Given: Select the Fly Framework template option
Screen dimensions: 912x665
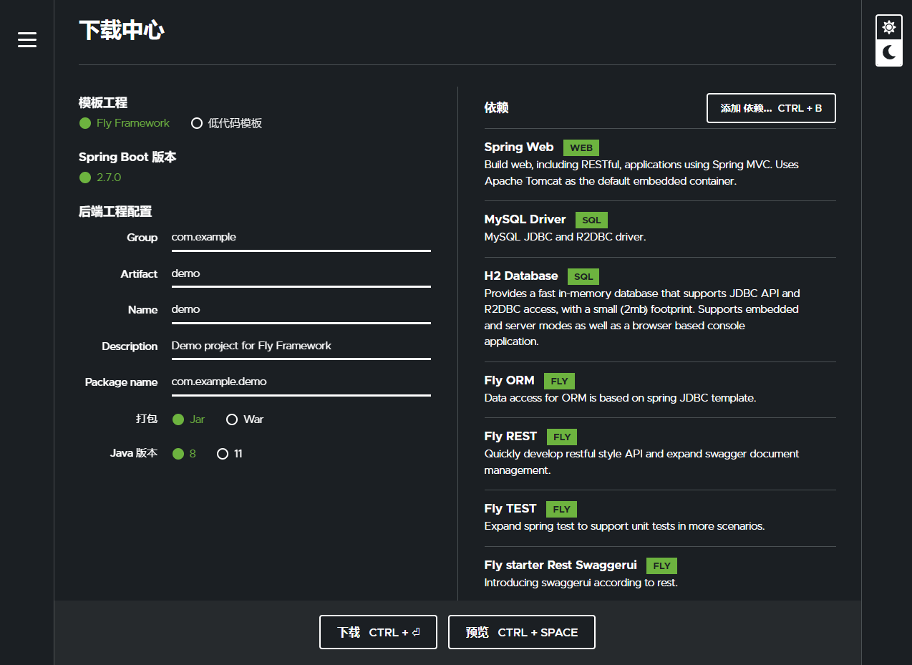Looking at the screenshot, I should pos(125,123).
